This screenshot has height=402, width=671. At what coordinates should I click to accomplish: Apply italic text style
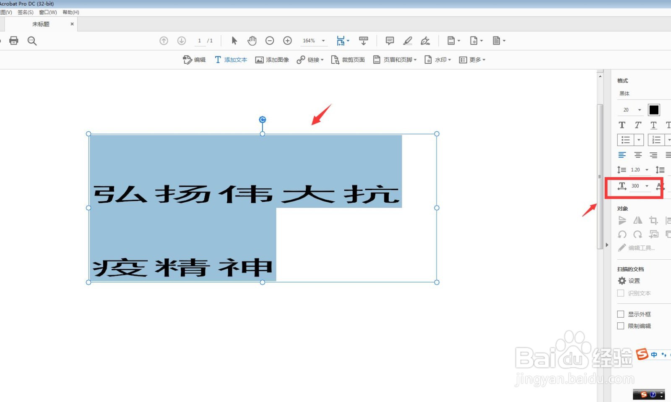pyautogui.click(x=638, y=125)
